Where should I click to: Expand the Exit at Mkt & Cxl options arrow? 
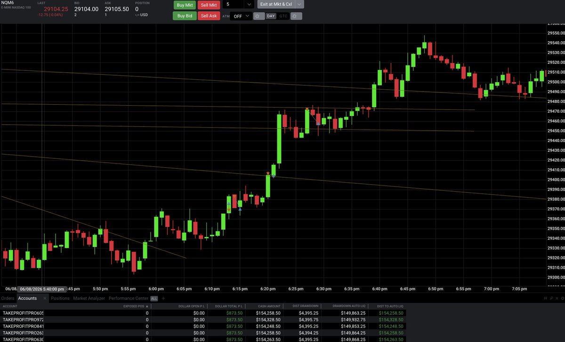click(x=299, y=4)
